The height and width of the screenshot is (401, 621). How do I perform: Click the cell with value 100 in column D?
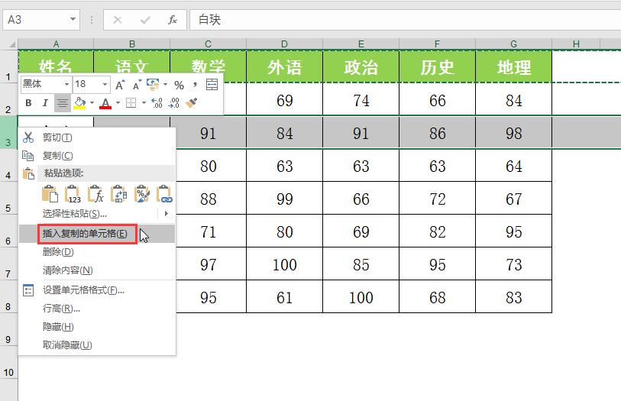pyautogui.click(x=284, y=264)
